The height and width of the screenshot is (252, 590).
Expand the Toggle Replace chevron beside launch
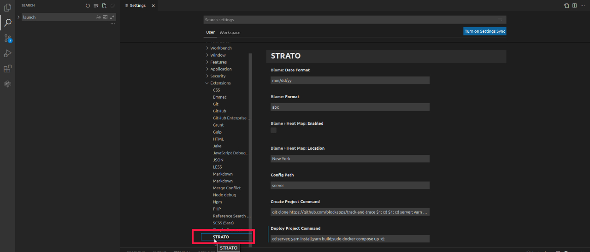click(18, 17)
